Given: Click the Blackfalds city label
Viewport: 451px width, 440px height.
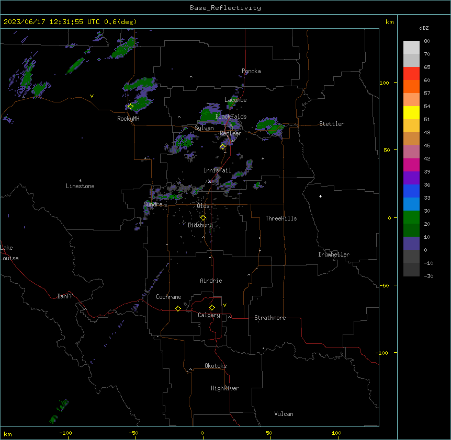Looking at the screenshot, I should [x=231, y=117].
